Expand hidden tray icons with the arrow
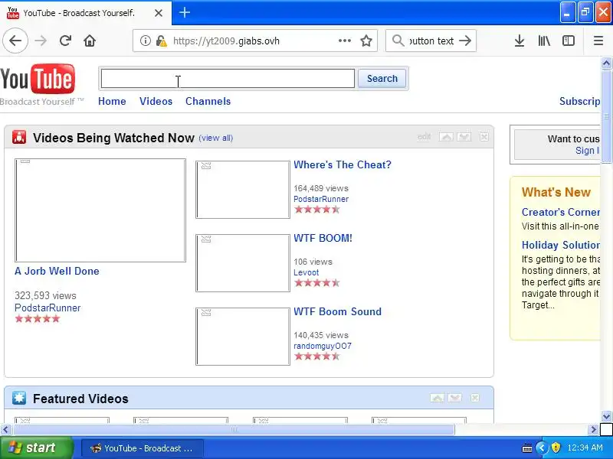Screen dimensions: 613x459 pos(542,448)
